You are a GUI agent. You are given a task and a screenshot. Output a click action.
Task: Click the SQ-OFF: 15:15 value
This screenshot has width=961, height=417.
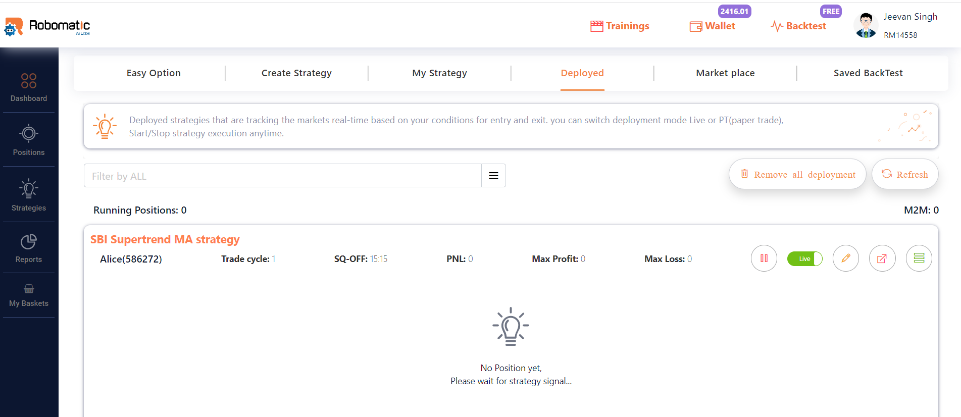tap(361, 259)
